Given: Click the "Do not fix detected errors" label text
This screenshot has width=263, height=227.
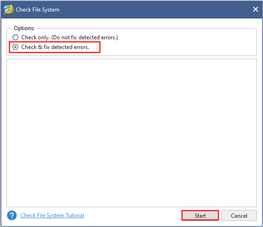Looking at the screenshot, I should click(x=85, y=37).
